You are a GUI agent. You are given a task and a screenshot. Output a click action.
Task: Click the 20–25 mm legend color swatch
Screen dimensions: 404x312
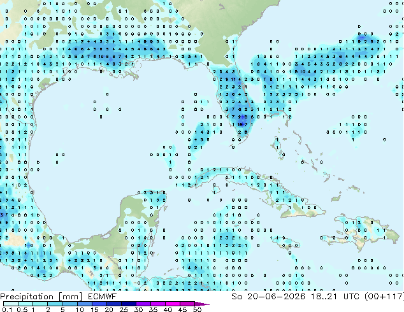coord(114,304)
